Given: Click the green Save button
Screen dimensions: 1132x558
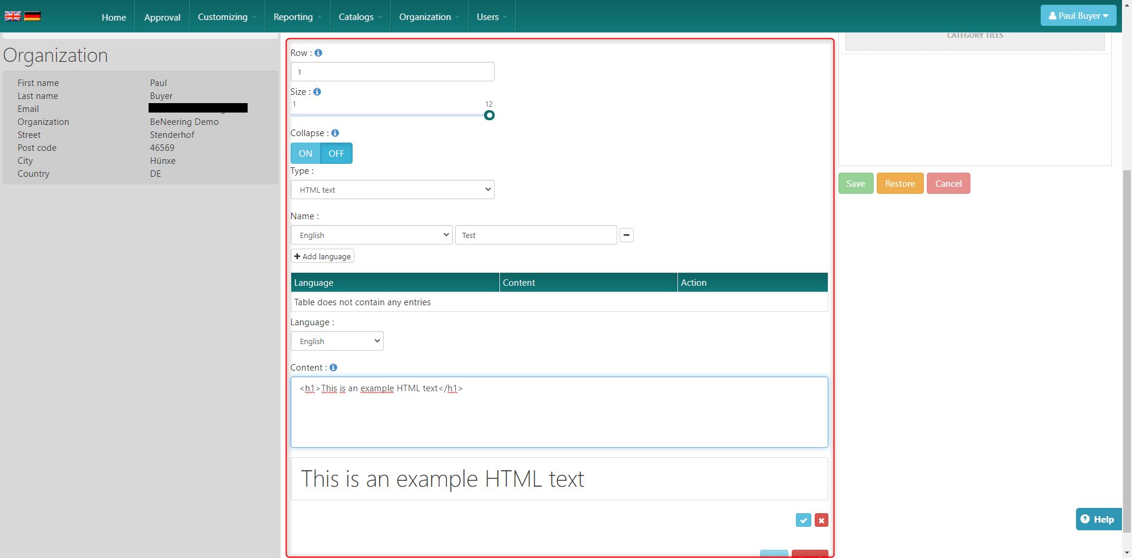Looking at the screenshot, I should (x=855, y=184).
